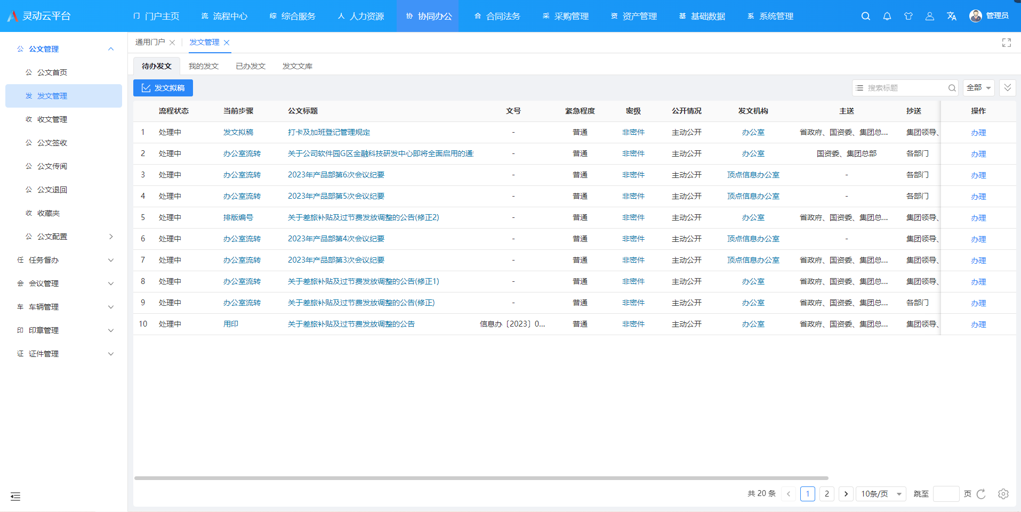Close the 通用门户 tab
The image size is (1021, 512).
[x=172, y=43]
